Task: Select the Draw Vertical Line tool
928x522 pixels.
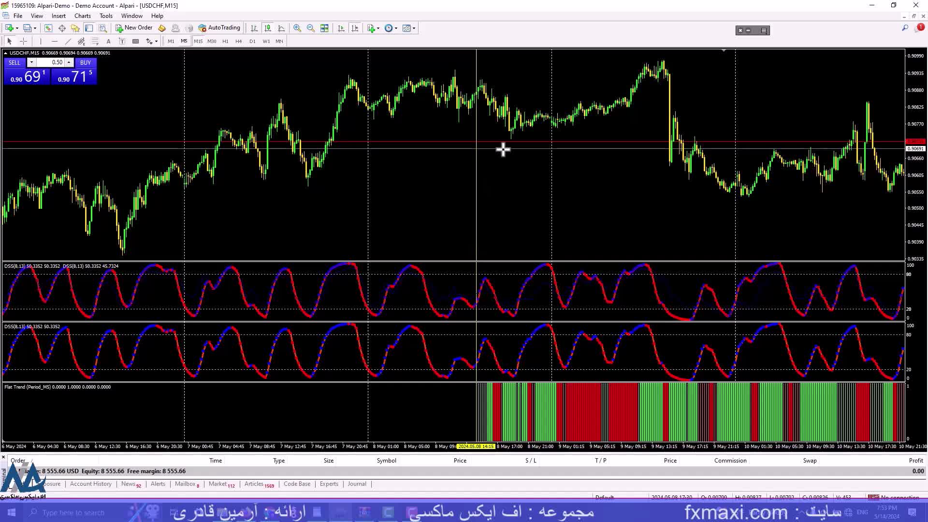Action: [x=41, y=41]
